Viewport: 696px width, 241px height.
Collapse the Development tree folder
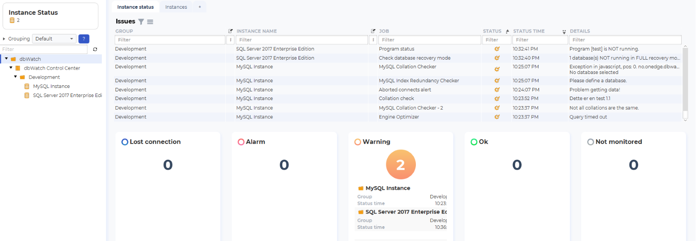pyautogui.click(x=15, y=77)
